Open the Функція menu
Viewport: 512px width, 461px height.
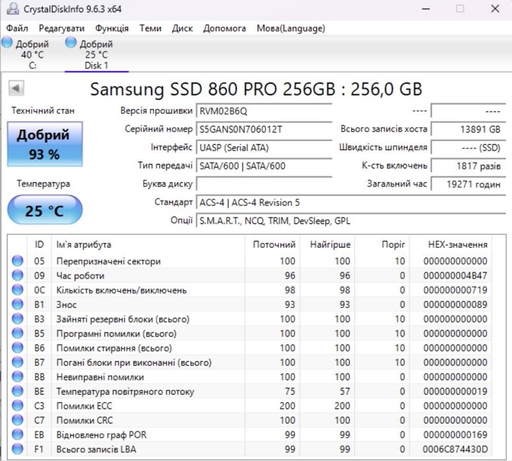pos(112,28)
